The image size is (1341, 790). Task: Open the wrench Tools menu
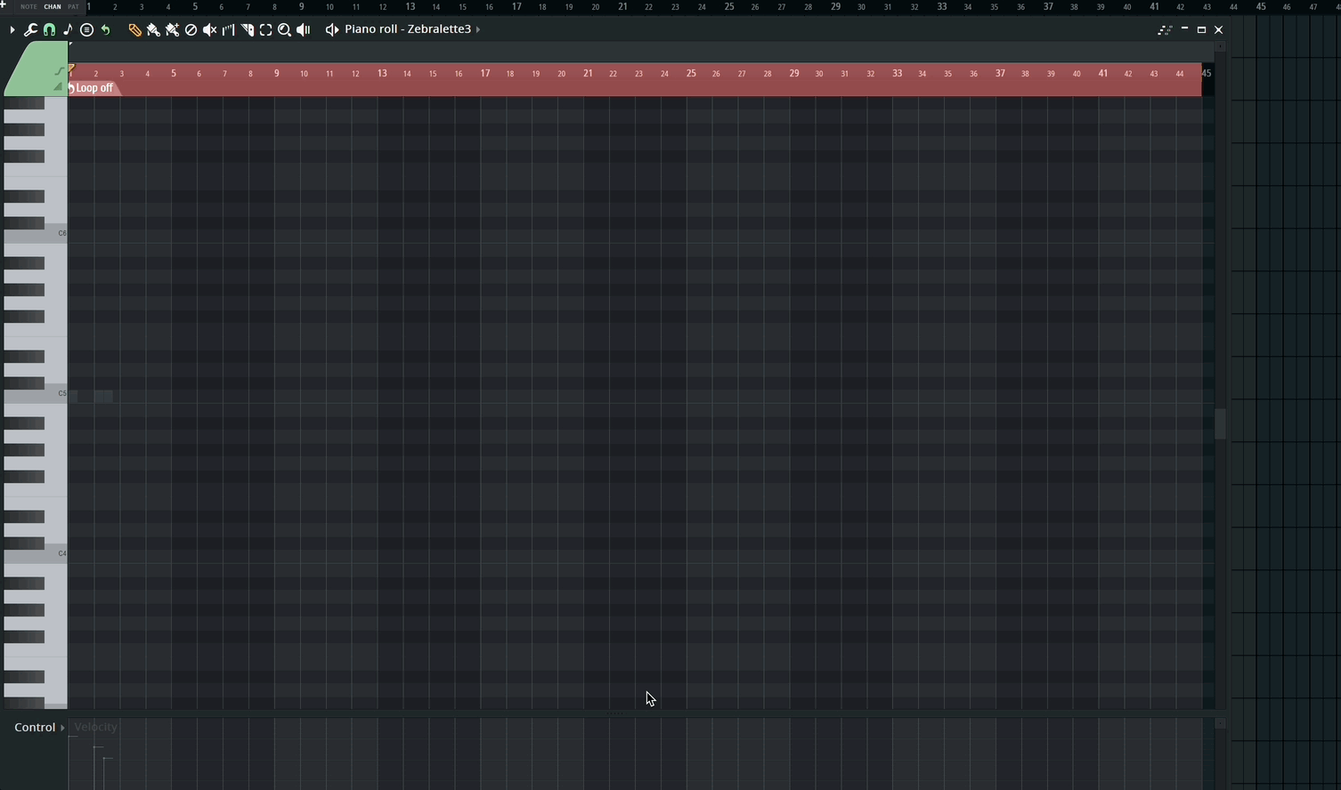coord(30,30)
